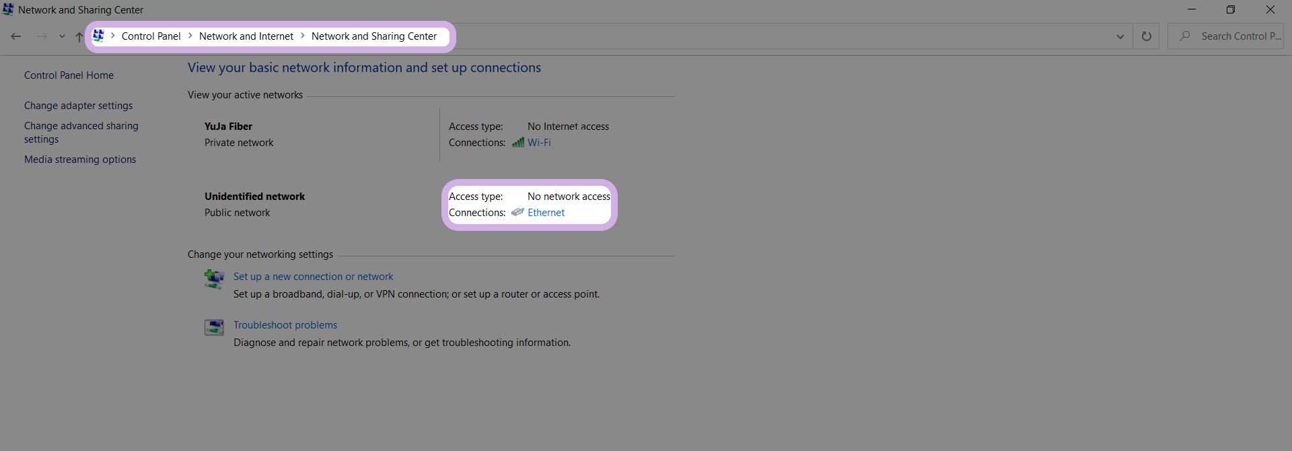Click the Wi-Fi signal strength icon
Image resolution: width=1292 pixels, height=451 pixels.
click(x=517, y=143)
